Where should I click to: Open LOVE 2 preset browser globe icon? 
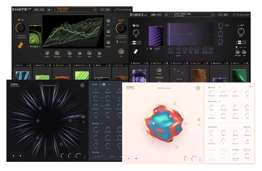(166, 15)
